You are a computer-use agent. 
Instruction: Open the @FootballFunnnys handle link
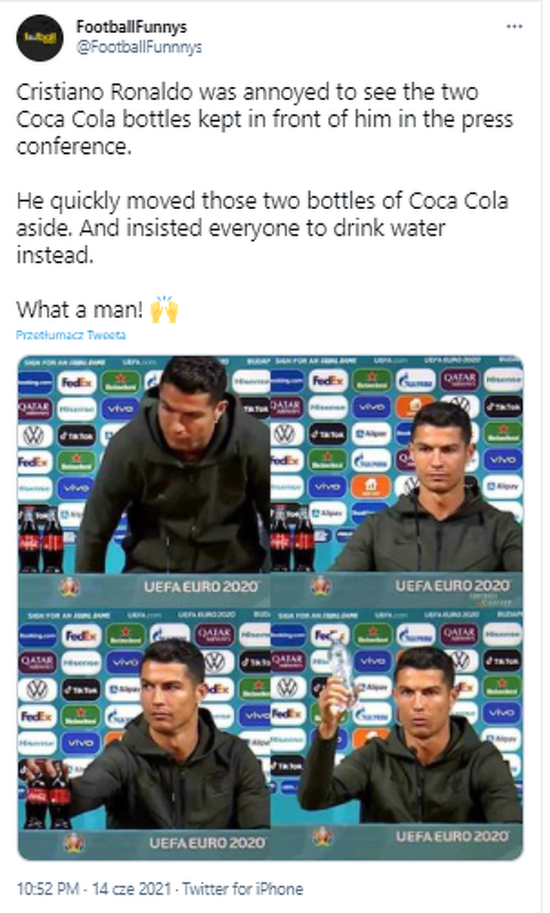coord(138,46)
